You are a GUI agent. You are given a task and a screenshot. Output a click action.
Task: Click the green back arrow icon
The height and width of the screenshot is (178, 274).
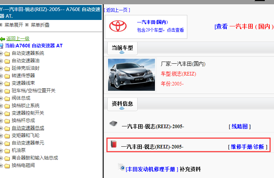[x=2, y=39]
